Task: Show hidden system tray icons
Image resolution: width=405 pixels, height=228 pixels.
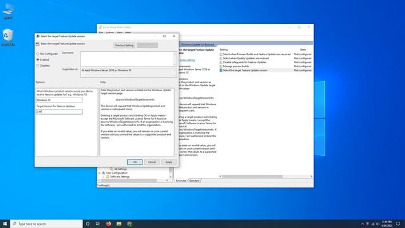Action: (363, 224)
